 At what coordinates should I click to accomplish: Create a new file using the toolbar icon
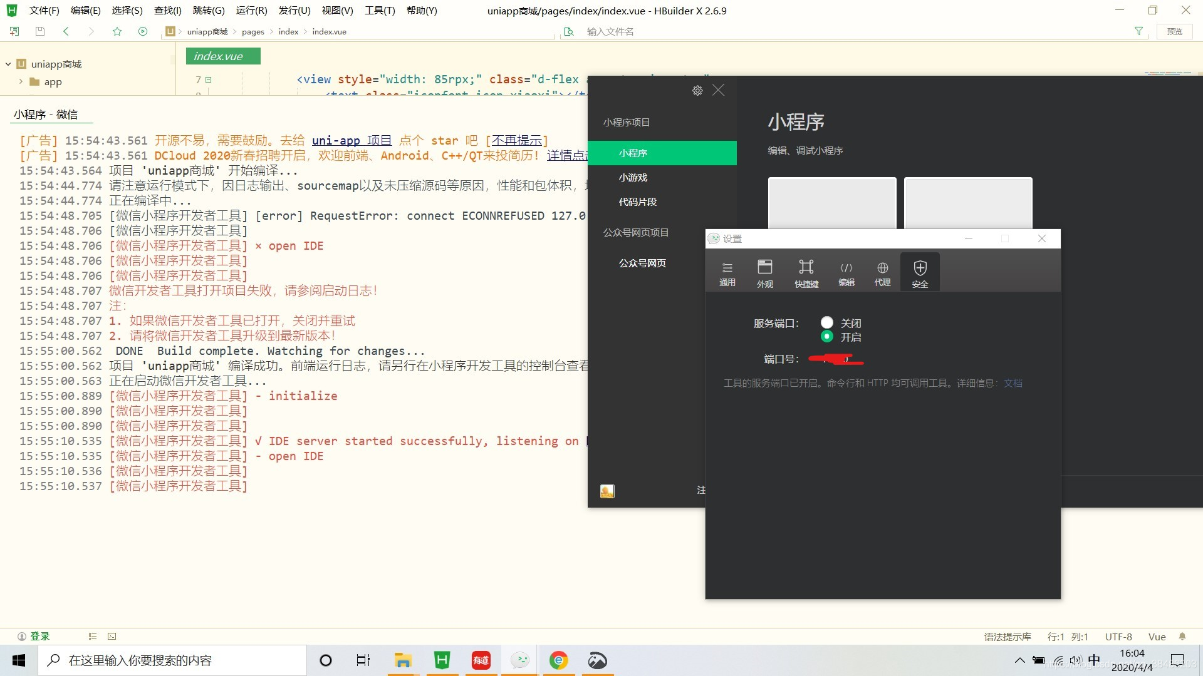(x=14, y=31)
